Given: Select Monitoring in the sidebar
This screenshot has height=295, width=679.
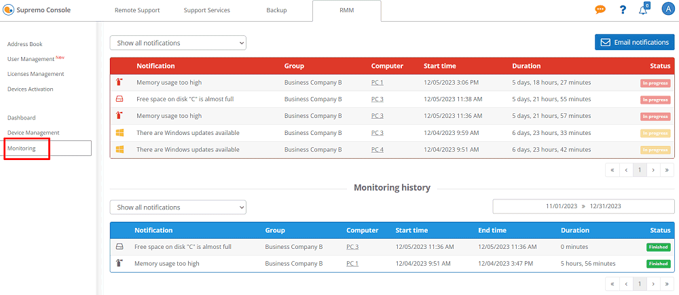Looking at the screenshot, I should pos(48,149).
